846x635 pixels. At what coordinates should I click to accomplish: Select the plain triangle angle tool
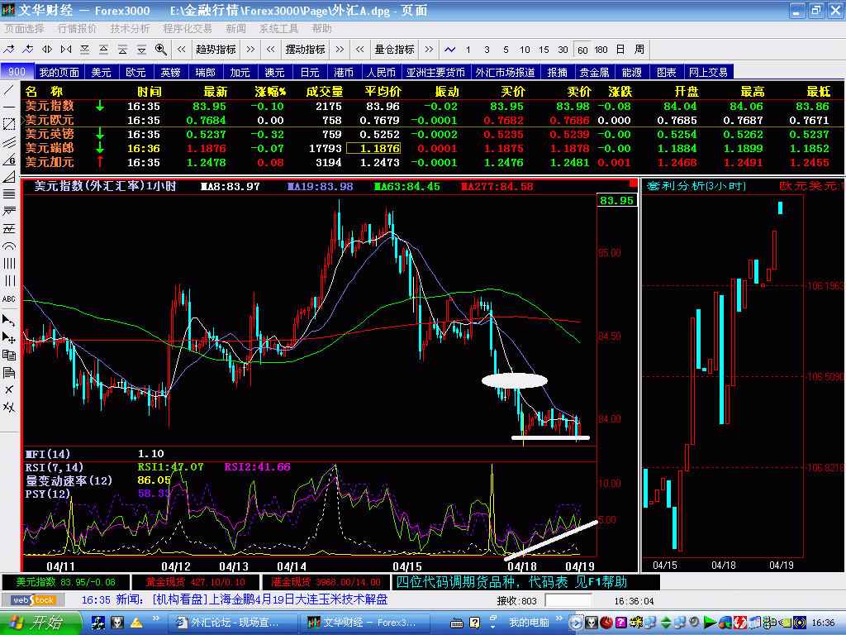click(8, 177)
